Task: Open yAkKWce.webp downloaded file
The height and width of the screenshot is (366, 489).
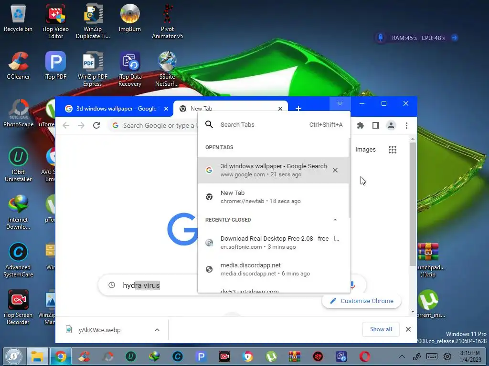Action: tap(100, 330)
